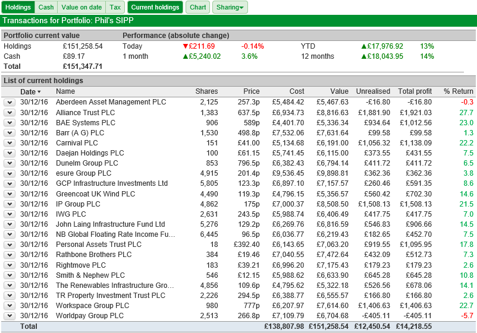Click BAE Systems' price 589p
477x333 pixels.
251,123
